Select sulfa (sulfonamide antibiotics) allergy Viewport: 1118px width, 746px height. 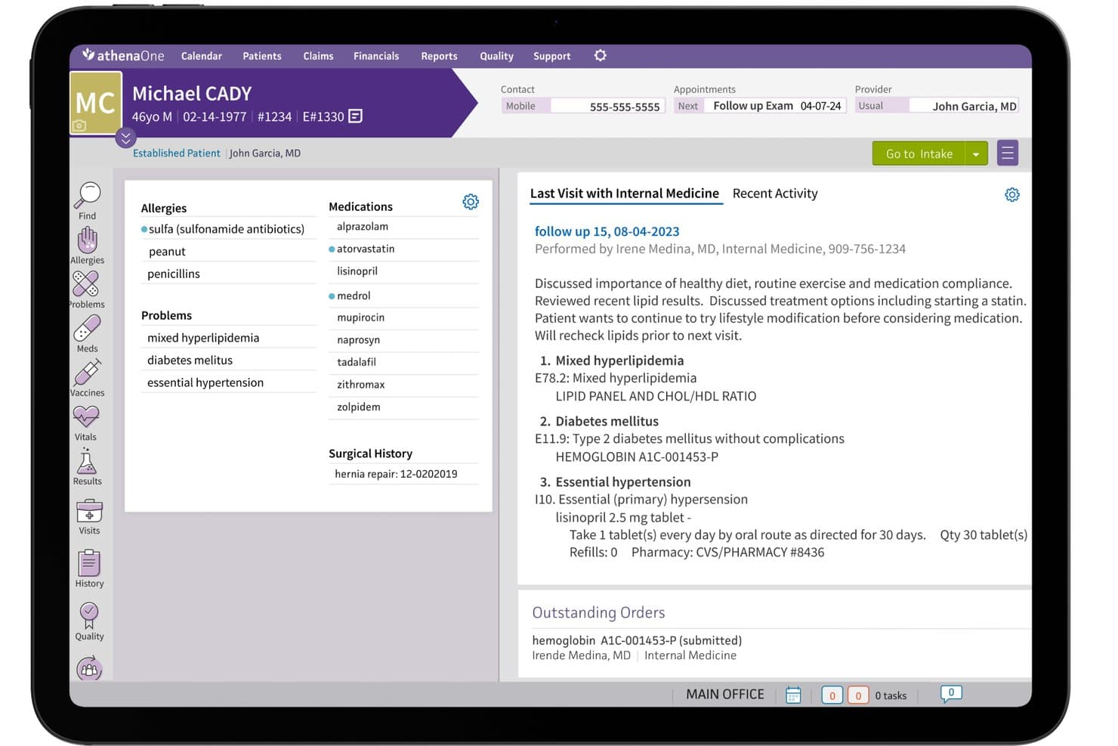(x=228, y=229)
